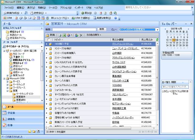Click the CRM toolbar button

click(x=8, y=18)
